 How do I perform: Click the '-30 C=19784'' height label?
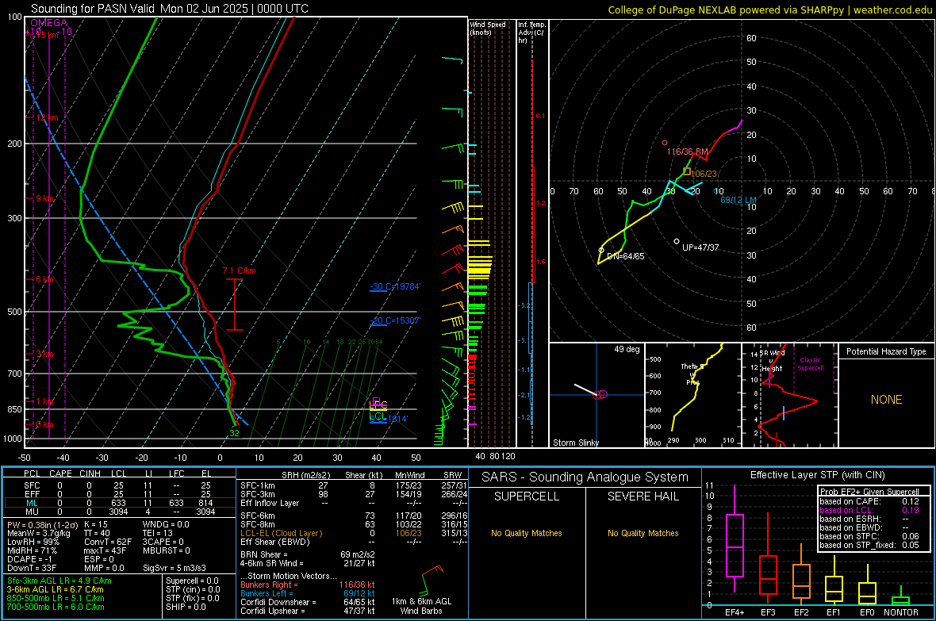pyautogui.click(x=395, y=286)
